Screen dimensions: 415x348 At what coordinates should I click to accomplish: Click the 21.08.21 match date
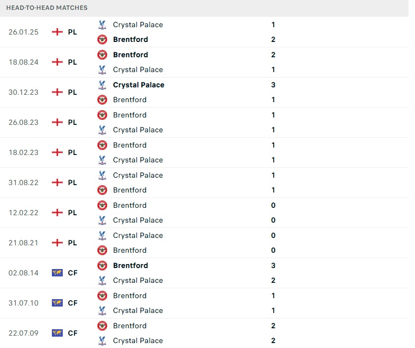(24, 243)
